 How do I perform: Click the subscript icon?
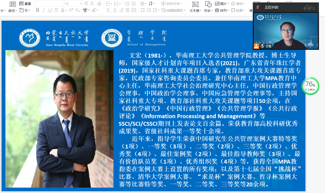pyautogui.click(x=77, y=10)
